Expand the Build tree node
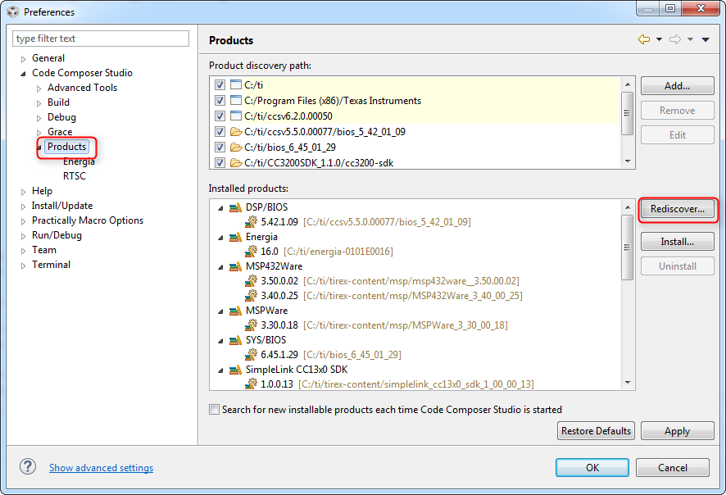Image resolution: width=726 pixels, height=495 pixels. tap(39, 103)
